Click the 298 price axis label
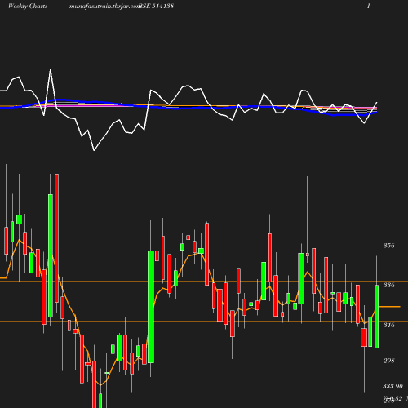This screenshot has width=408, height=408. (x=388, y=361)
